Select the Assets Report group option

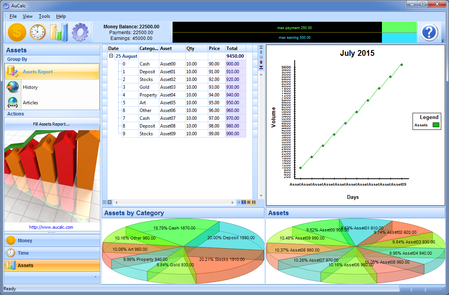pos(52,72)
